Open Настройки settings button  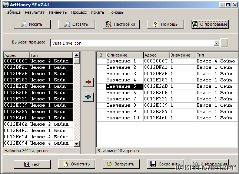click(x=121, y=25)
